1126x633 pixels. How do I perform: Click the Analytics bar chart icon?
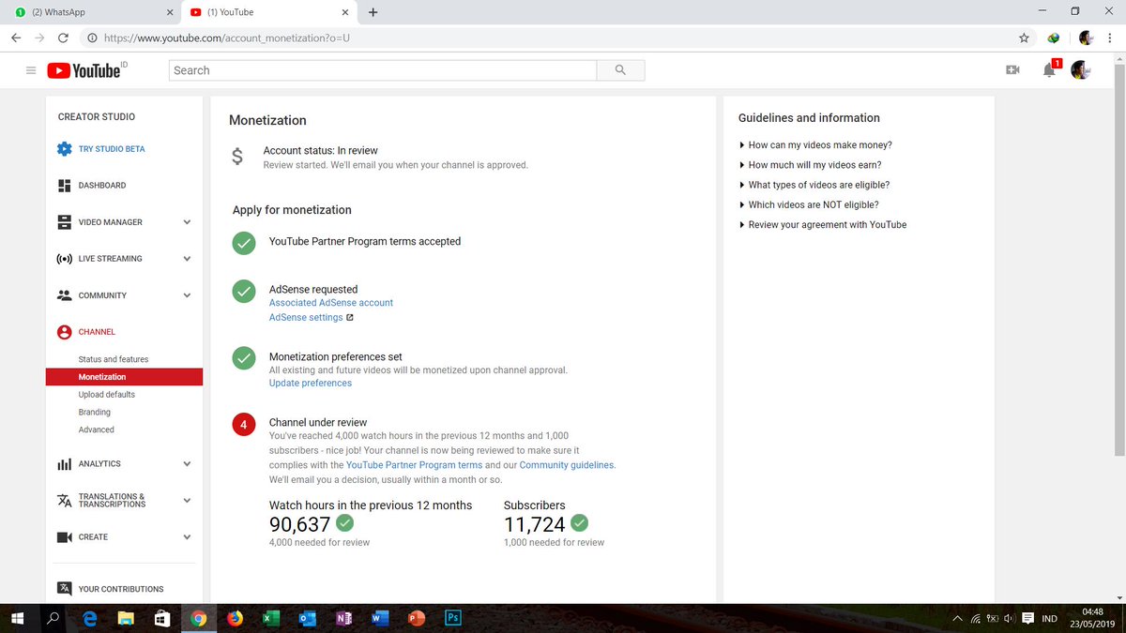click(64, 464)
